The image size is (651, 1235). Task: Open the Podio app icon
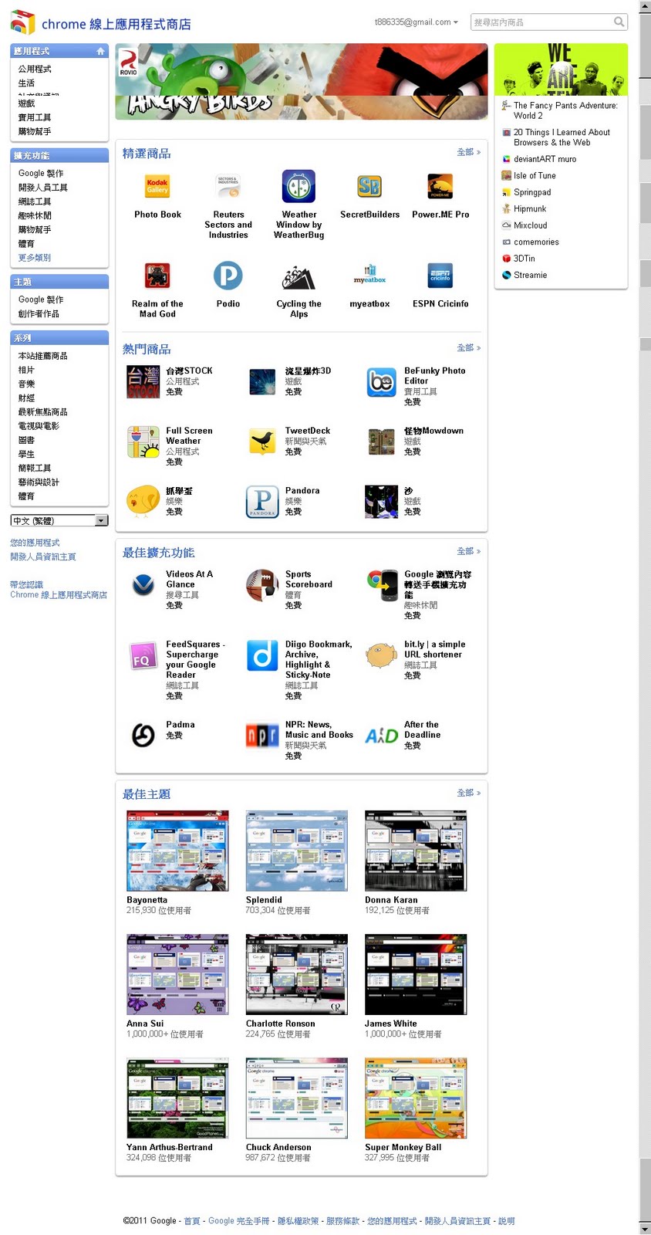[x=228, y=276]
